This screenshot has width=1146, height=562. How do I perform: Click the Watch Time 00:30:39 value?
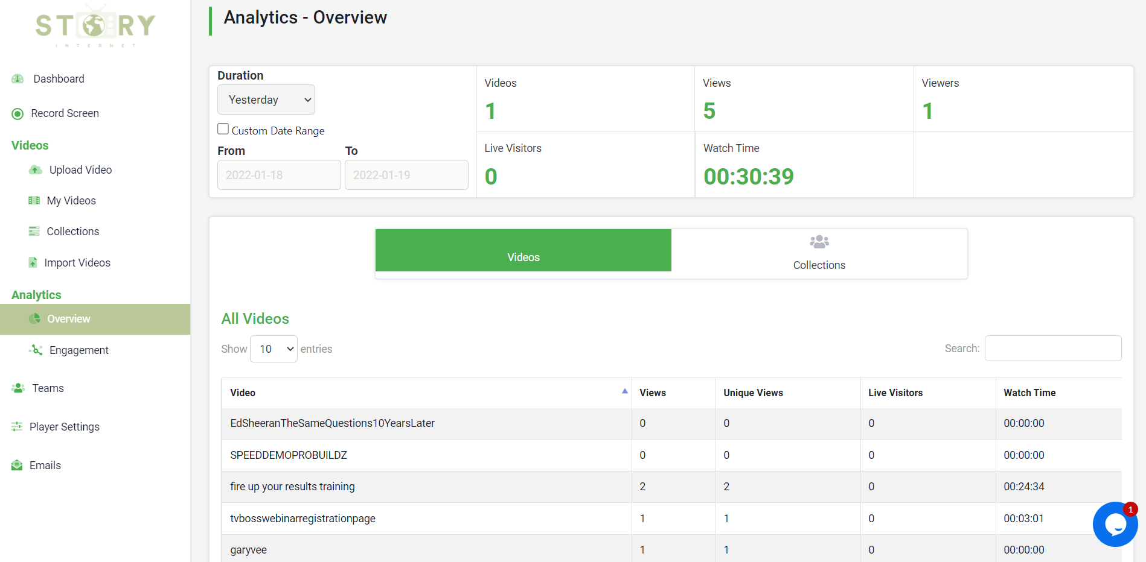click(749, 177)
